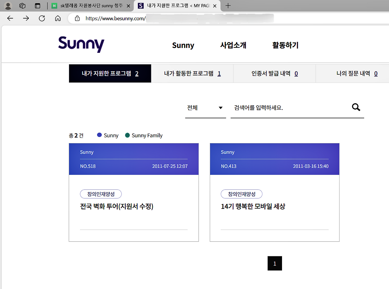The height and width of the screenshot is (289, 389).
Task: Click the NO.413 card number
Action: pos(229,166)
